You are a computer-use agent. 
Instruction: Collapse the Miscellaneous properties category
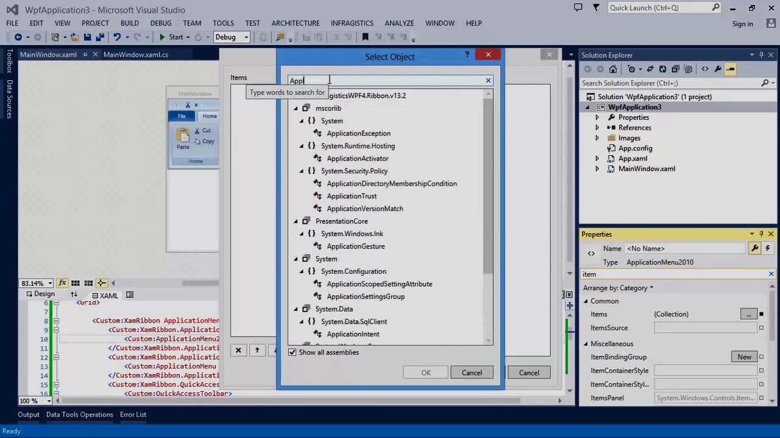tap(586, 344)
